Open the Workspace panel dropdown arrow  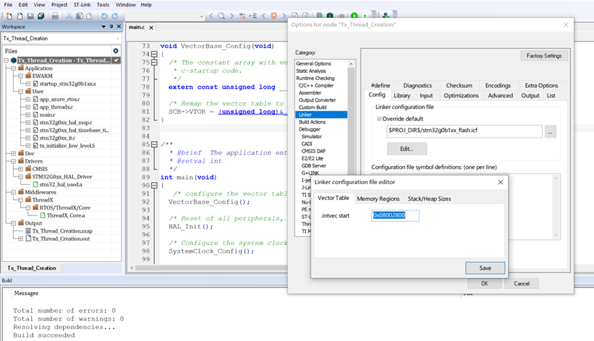tap(104, 26)
